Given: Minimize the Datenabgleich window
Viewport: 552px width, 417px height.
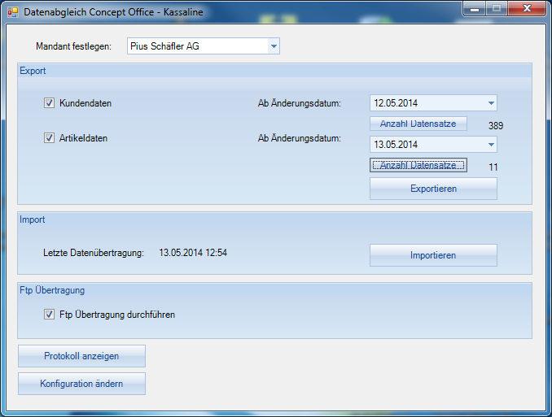Looking at the screenshot, I should click(475, 8).
